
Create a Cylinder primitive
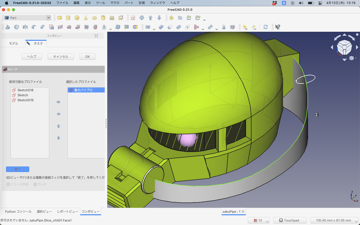(x=68, y=18)
